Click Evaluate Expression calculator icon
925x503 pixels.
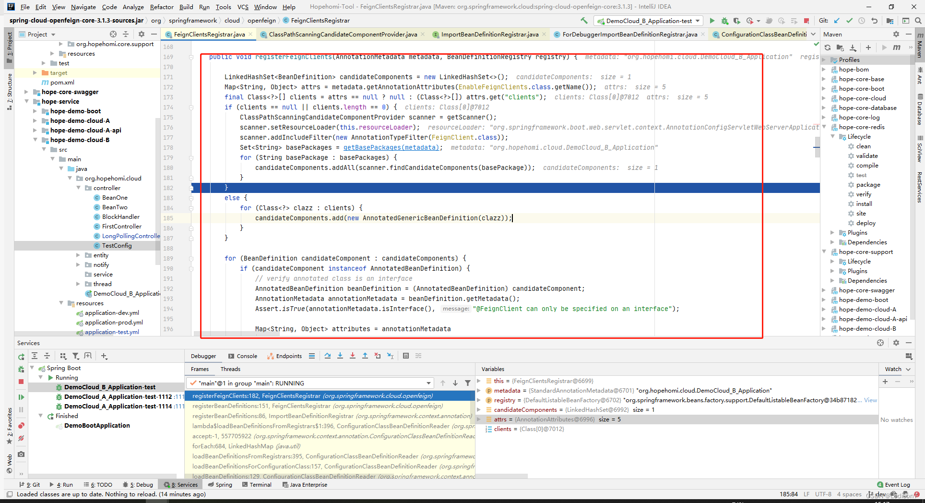tap(406, 356)
